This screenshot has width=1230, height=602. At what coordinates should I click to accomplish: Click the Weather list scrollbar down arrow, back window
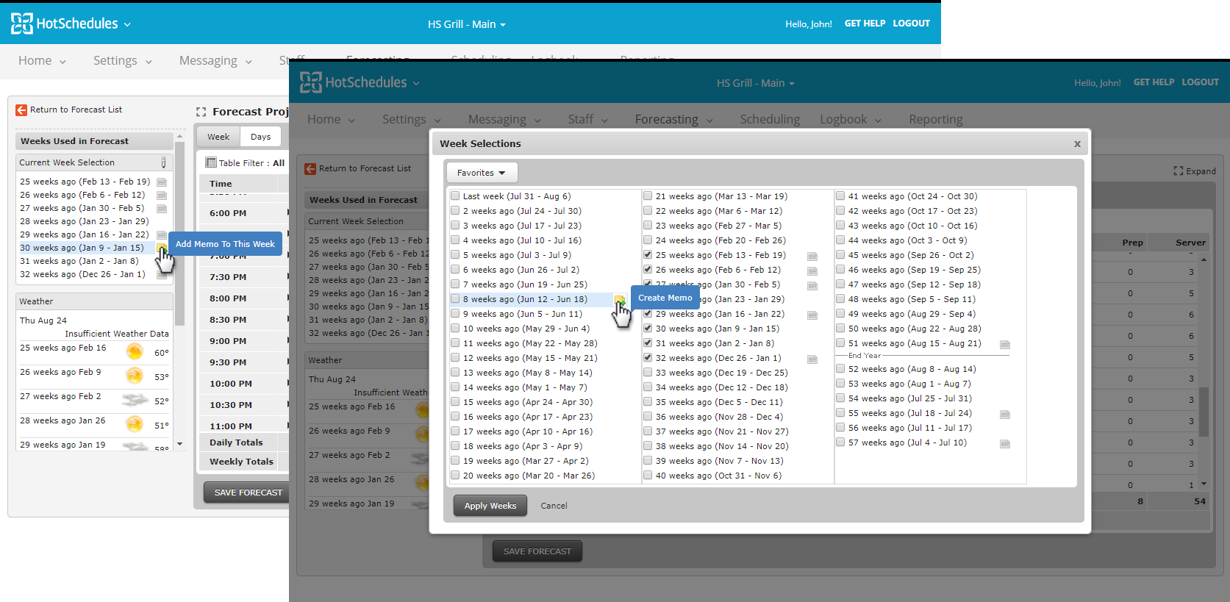(x=180, y=445)
